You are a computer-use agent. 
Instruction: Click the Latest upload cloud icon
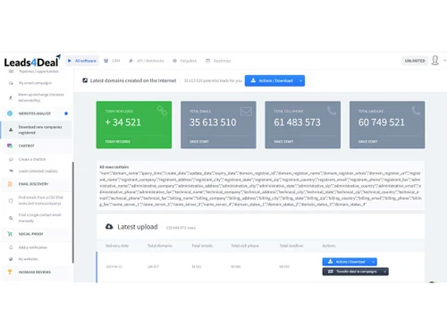(109, 227)
